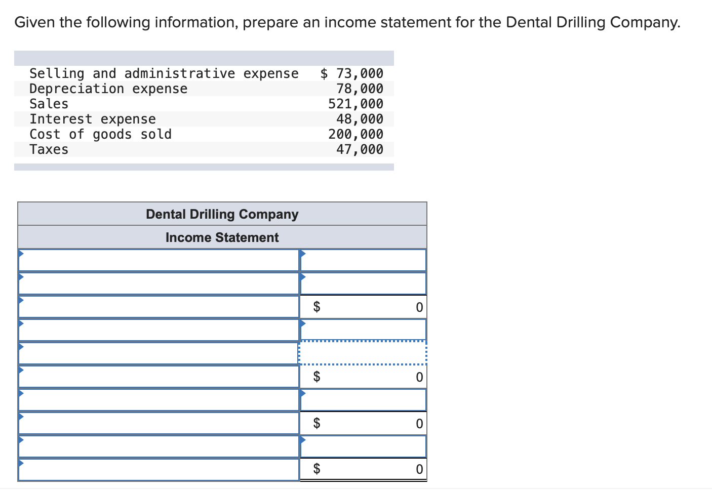Click the '48,000' value
Viewport: 712px width, 491px height.
pos(360,119)
